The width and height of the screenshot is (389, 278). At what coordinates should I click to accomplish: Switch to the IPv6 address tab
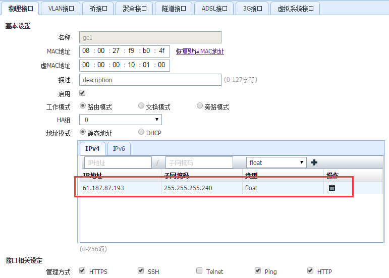(x=119, y=148)
